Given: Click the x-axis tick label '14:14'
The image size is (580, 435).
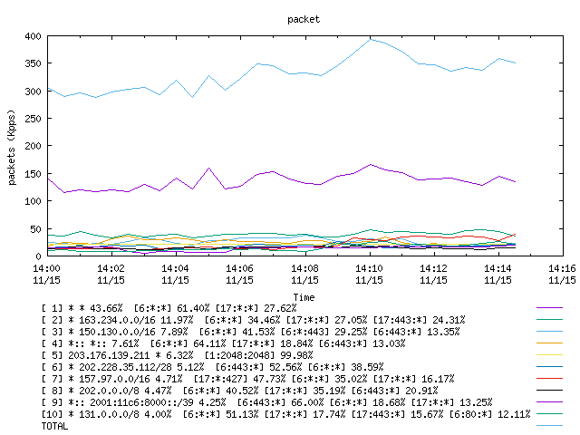Looking at the screenshot, I should [498, 268].
